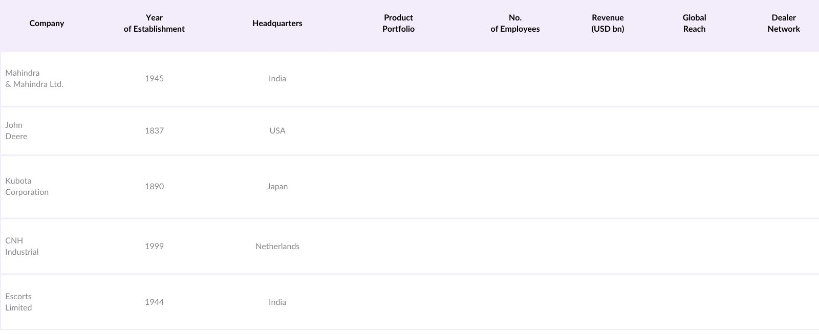
Task: Select the USA headquarters cell
Action: pos(277,131)
